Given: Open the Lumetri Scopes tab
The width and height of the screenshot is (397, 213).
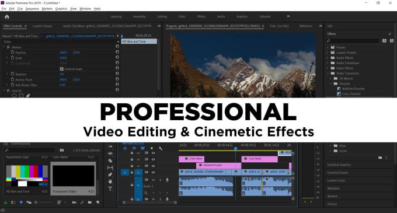Looking at the screenshot, I should click(42, 26).
